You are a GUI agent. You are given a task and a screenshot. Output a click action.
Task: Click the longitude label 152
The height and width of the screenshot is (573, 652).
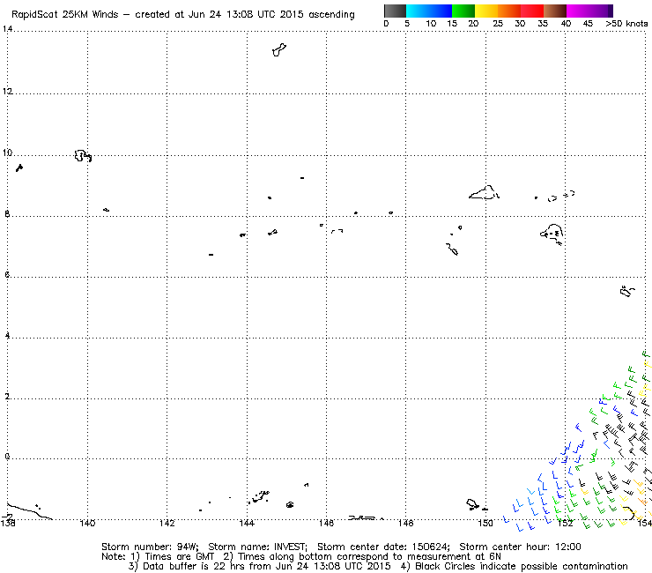565,523
